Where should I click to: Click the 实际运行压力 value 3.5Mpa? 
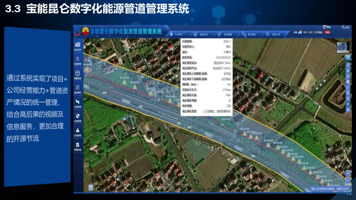click(x=226, y=90)
